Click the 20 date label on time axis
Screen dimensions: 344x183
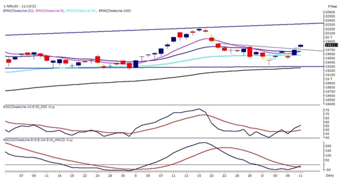coord(212,175)
